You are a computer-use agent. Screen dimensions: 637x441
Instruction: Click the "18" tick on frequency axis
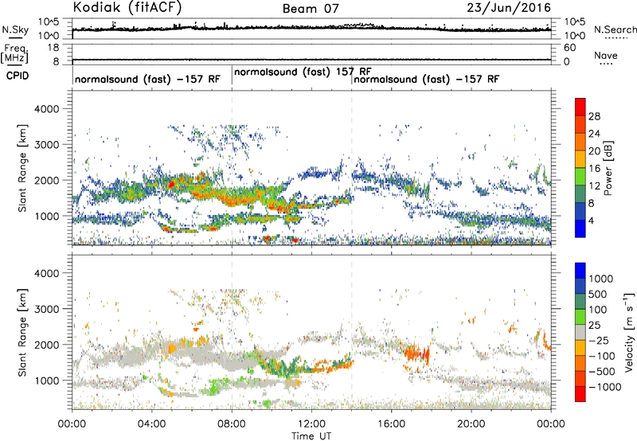(x=53, y=48)
